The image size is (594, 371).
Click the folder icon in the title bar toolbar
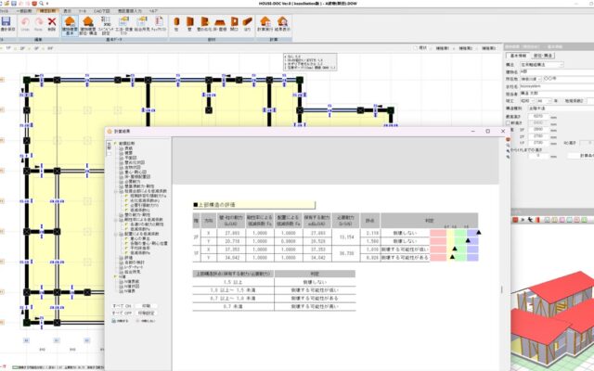pos(6,4)
